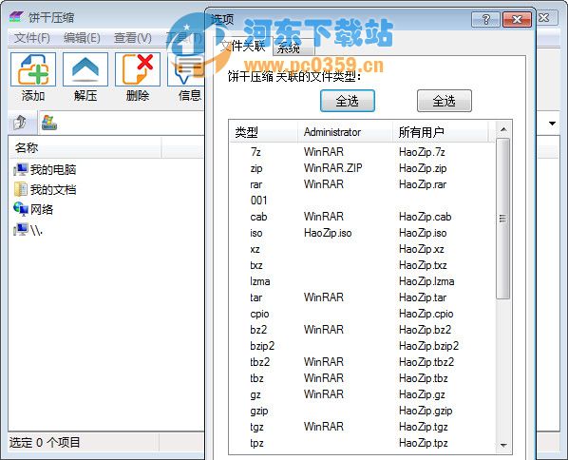
Task: Click the 添加 (Add) toolbar icon
Action: pyautogui.click(x=33, y=69)
